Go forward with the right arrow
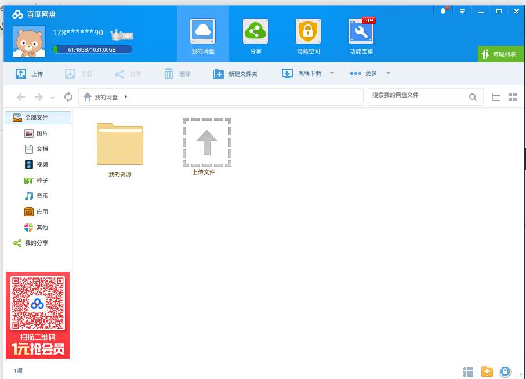The image size is (526, 379). click(39, 98)
